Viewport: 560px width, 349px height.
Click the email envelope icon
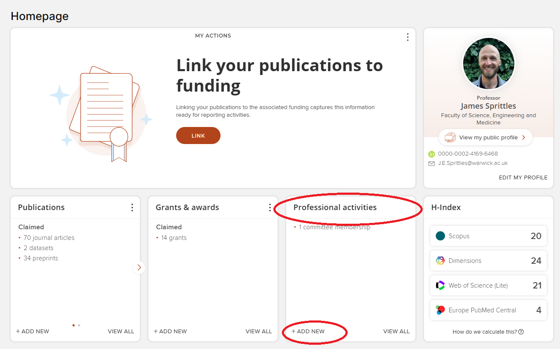(x=432, y=163)
